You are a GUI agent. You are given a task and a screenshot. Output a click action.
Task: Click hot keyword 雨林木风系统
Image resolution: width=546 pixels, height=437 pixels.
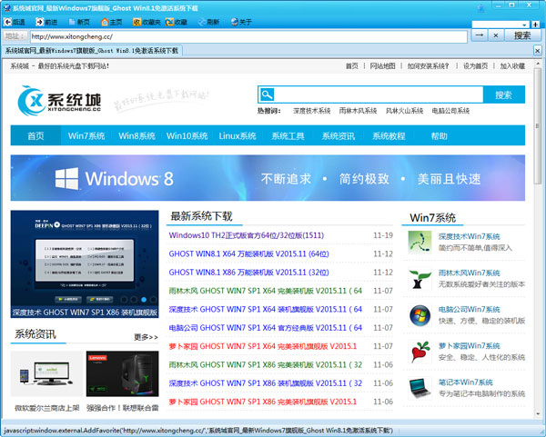click(358, 111)
